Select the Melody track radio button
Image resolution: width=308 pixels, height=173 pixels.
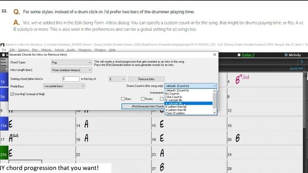click(286, 55)
